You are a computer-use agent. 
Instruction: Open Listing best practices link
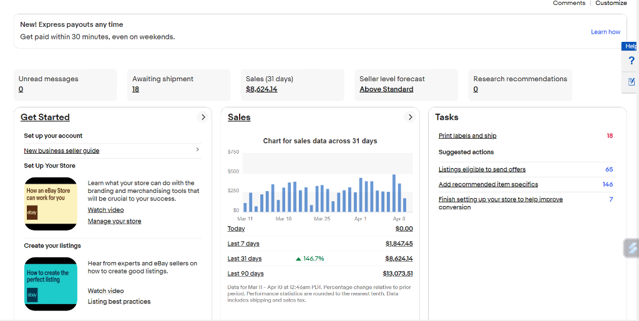point(119,302)
